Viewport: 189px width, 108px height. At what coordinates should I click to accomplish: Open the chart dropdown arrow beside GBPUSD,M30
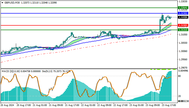[x=3, y=3]
